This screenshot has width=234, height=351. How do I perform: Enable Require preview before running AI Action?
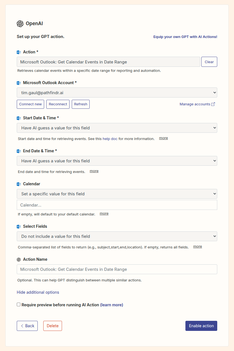pos(18,304)
